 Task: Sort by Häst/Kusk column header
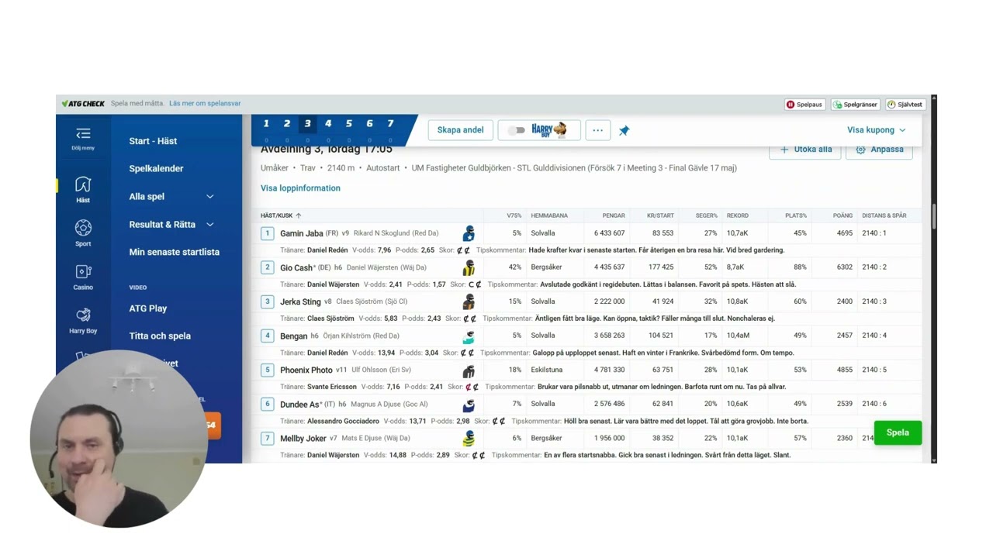(x=281, y=215)
